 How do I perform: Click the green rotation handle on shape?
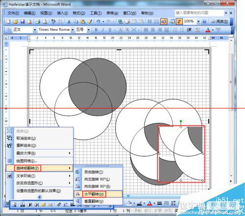(181, 121)
